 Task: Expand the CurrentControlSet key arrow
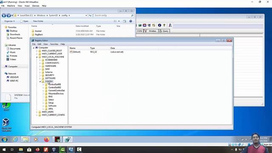[x=43, y=91]
